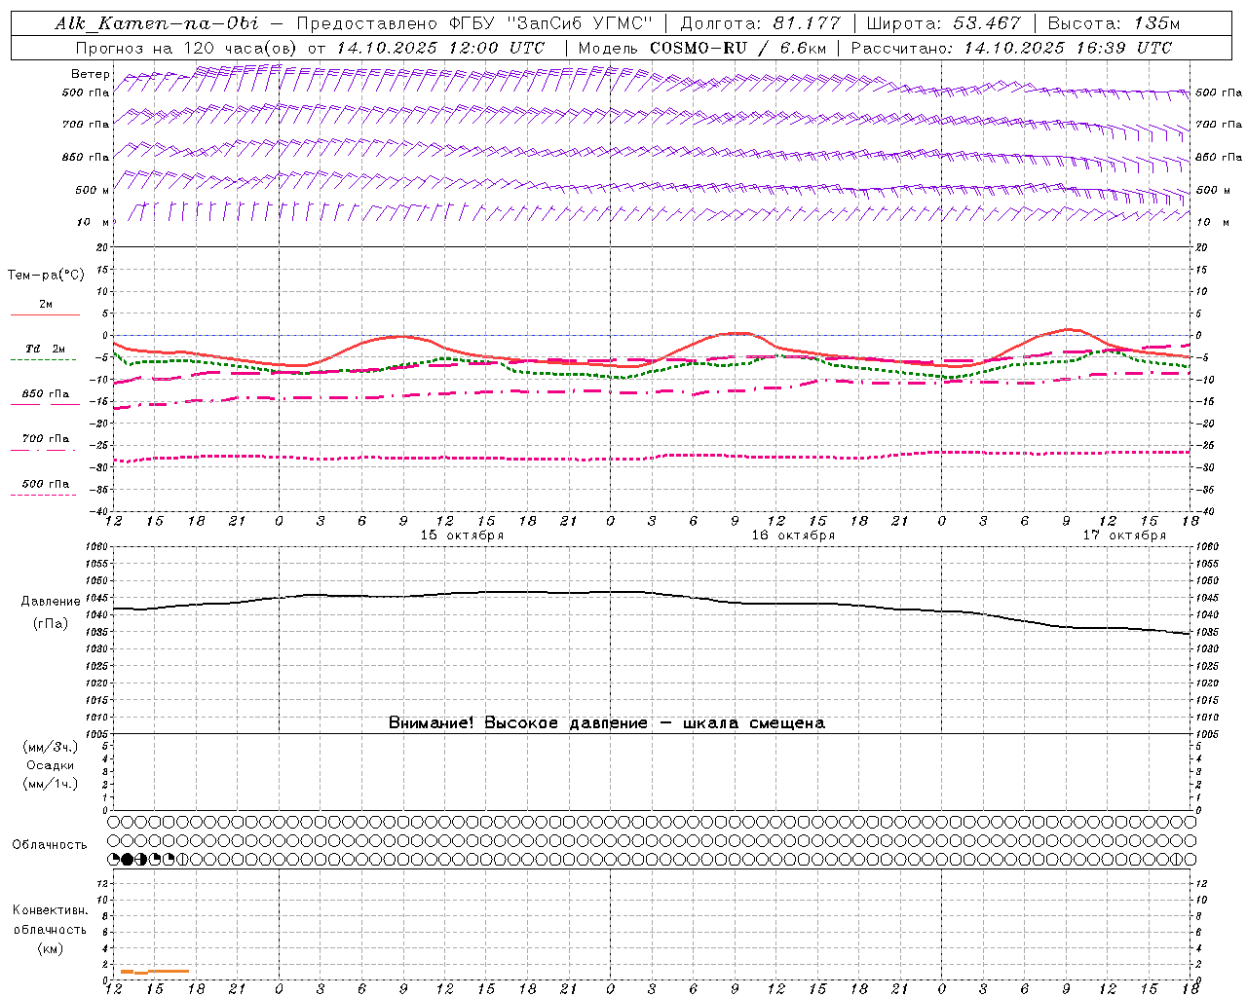Viewport: 1247px width, 997px height.
Task: Click the orange convective cloud bar
Action: click(x=154, y=972)
